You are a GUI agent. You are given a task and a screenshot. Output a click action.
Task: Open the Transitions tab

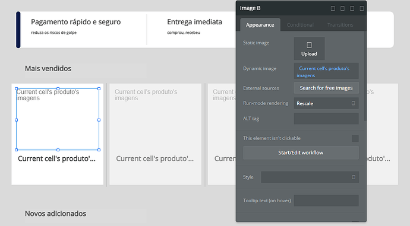340,25
